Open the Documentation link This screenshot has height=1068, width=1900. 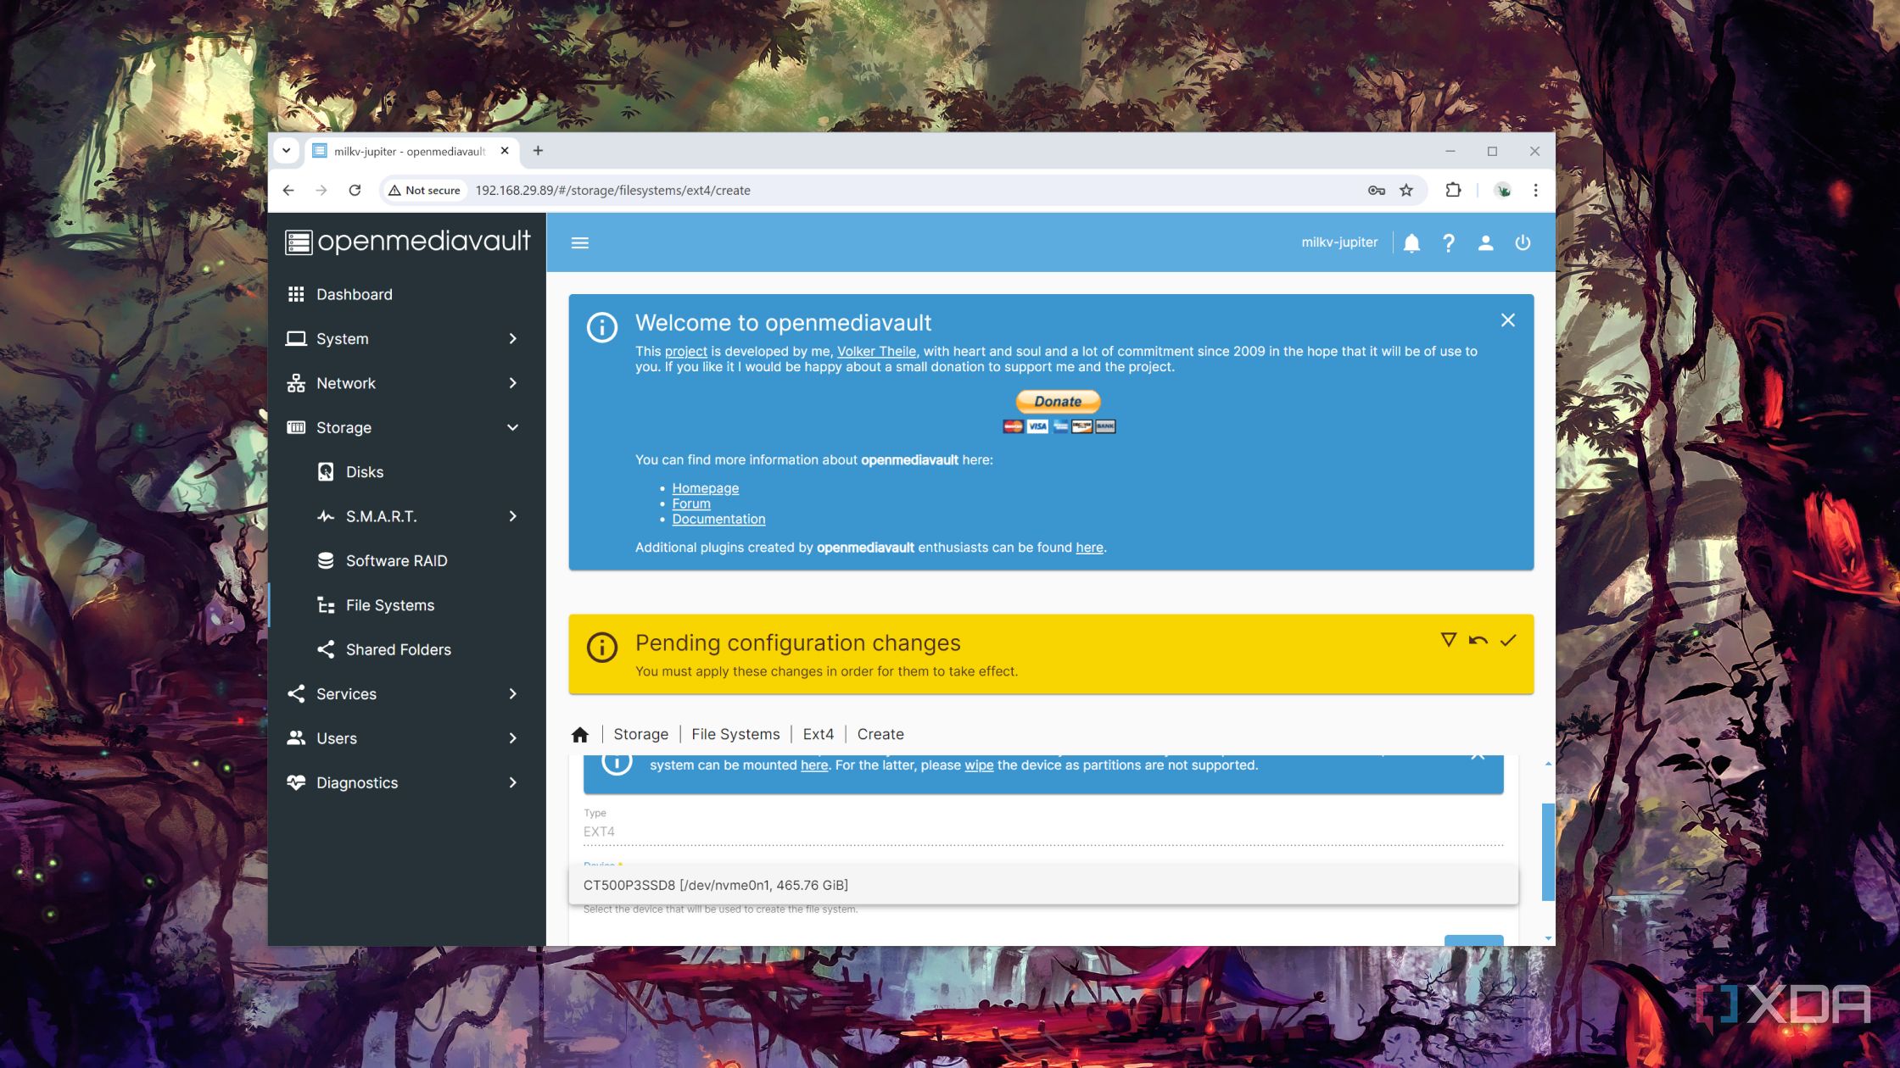718,519
